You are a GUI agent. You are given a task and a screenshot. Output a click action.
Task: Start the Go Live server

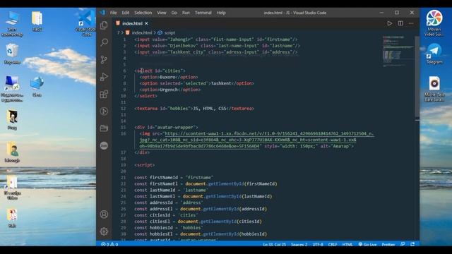pos(367,244)
